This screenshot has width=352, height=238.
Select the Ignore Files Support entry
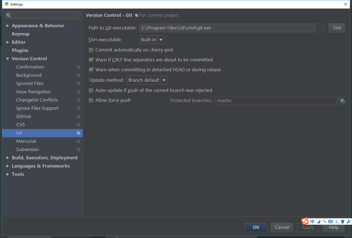tap(37, 108)
